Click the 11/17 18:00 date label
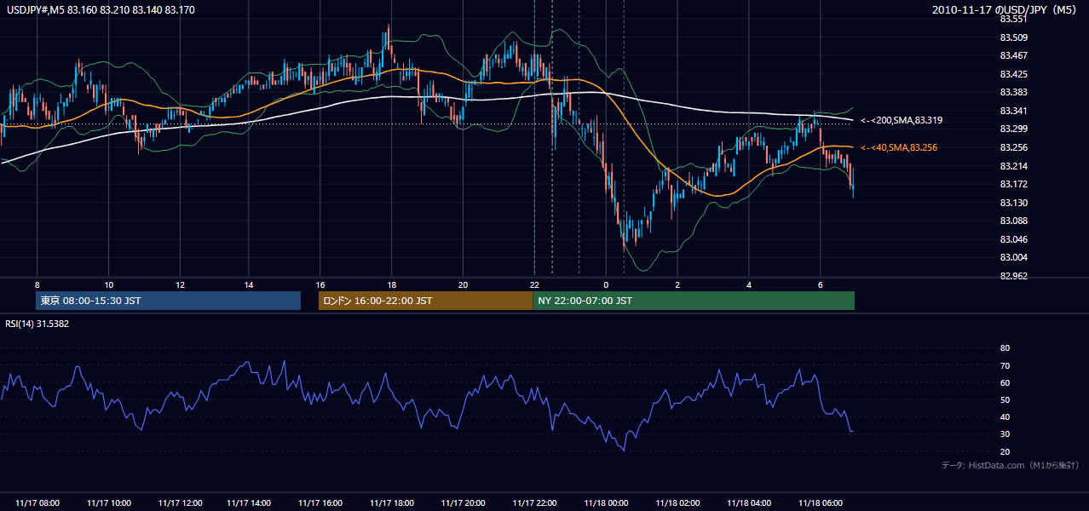 (x=393, y=503)
